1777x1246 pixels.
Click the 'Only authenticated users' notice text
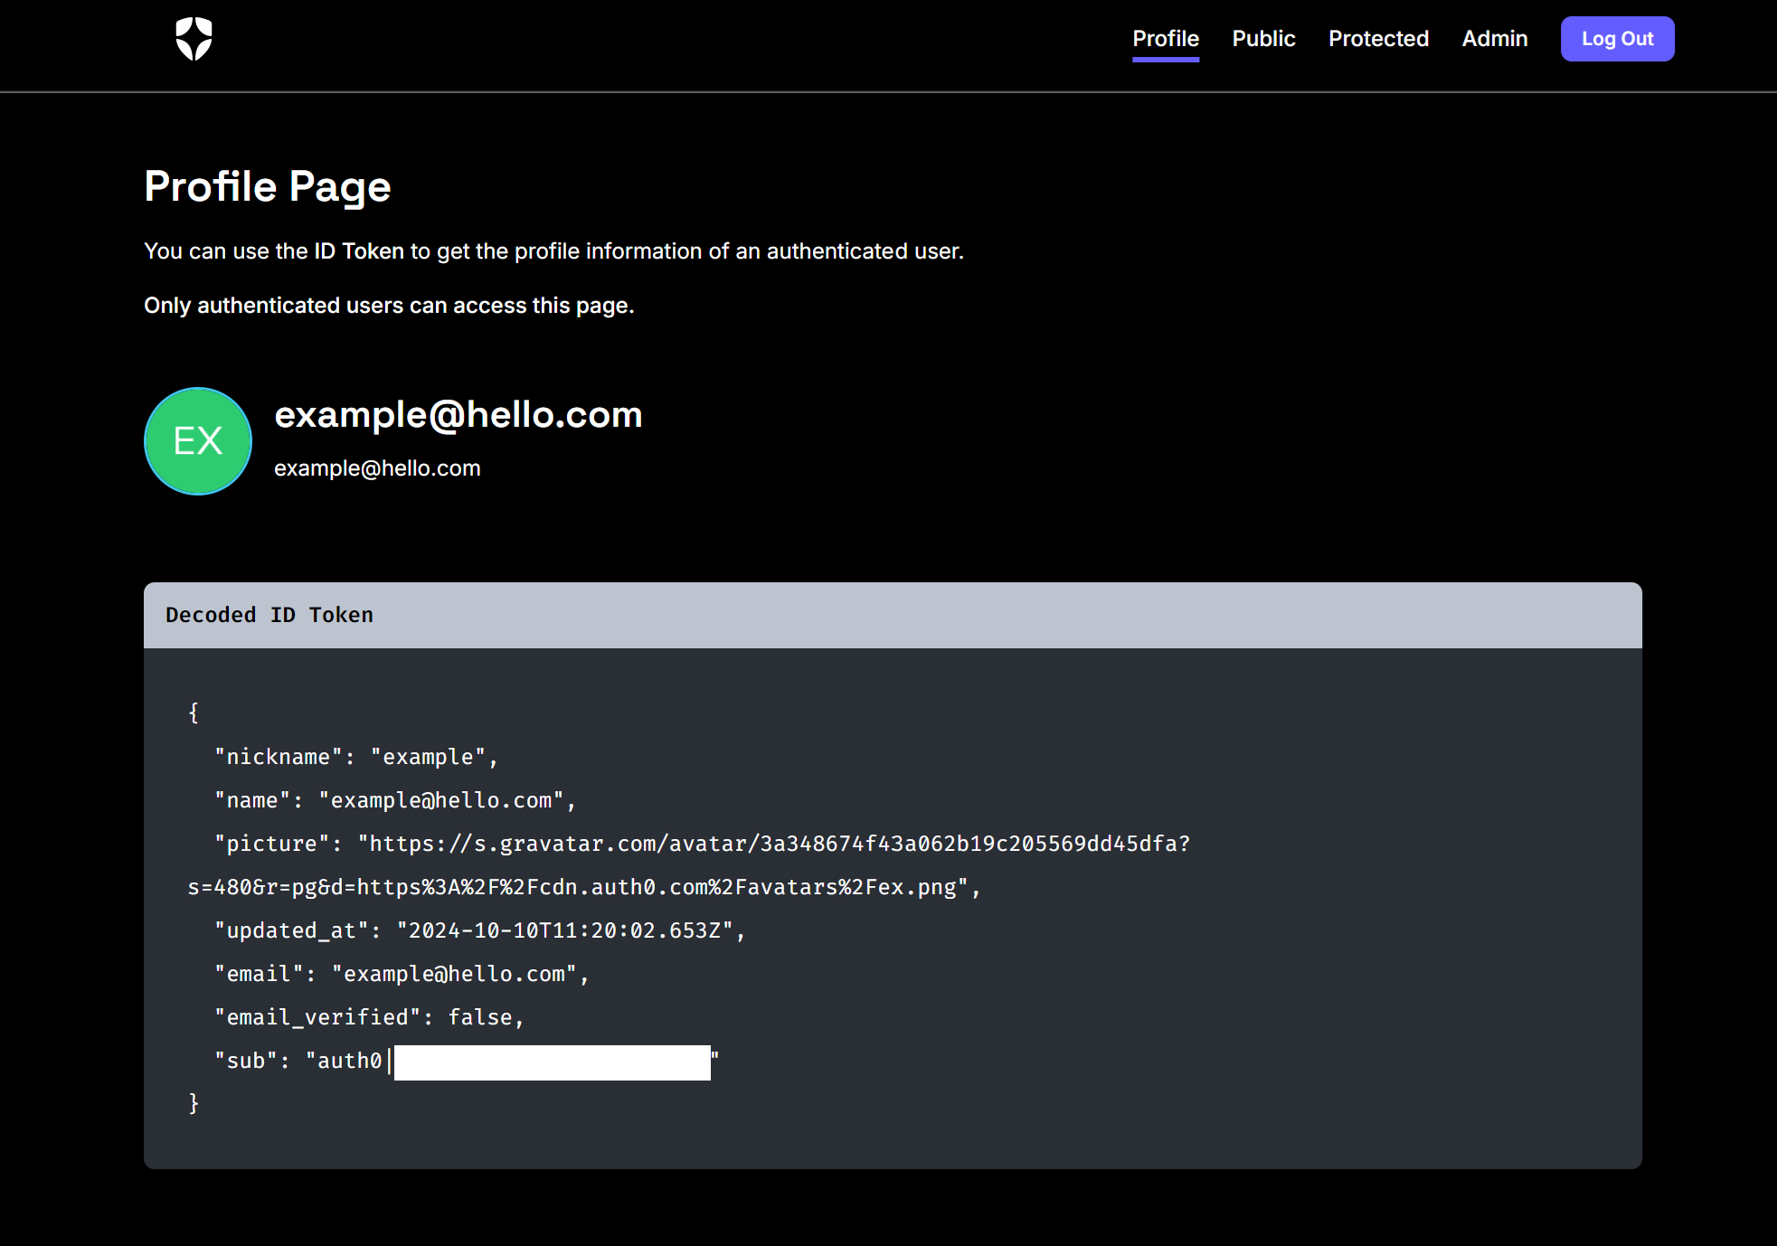[389, 306]
